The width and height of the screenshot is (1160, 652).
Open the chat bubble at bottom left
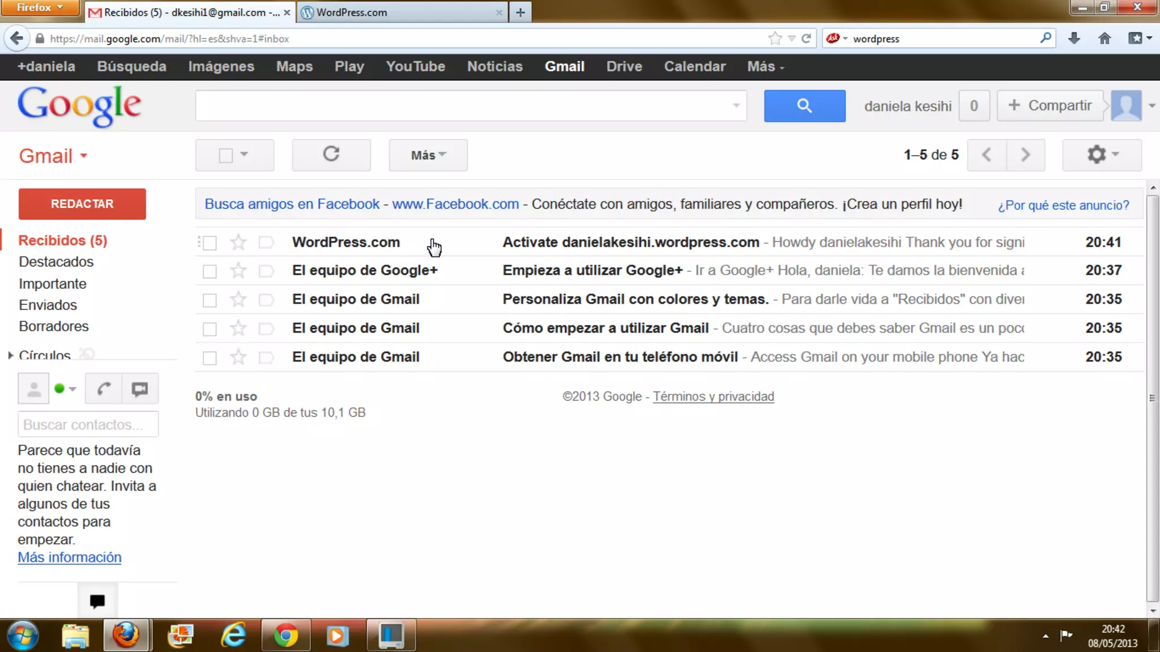(x=97, y=601)
